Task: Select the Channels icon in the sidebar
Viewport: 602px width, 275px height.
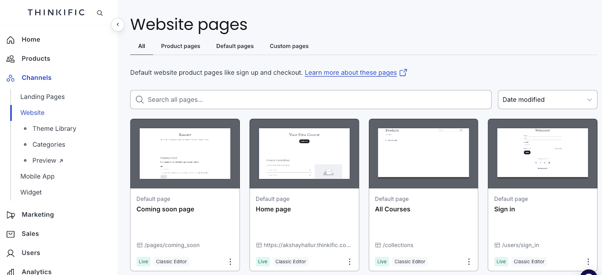Action: 11,77
